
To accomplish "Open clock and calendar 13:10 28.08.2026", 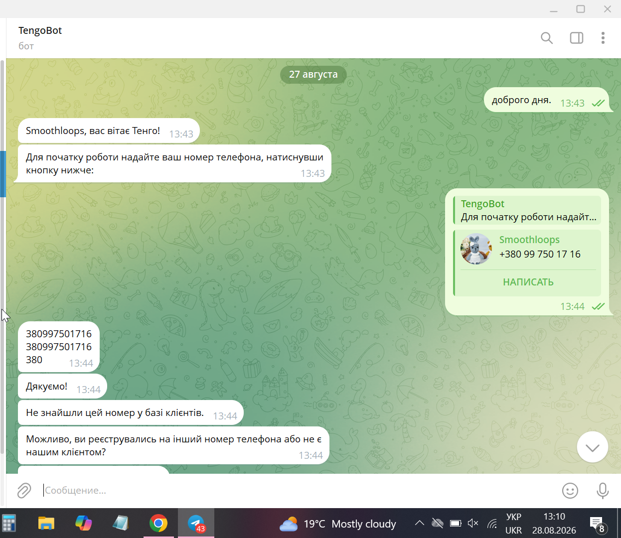I will (554, 524).
